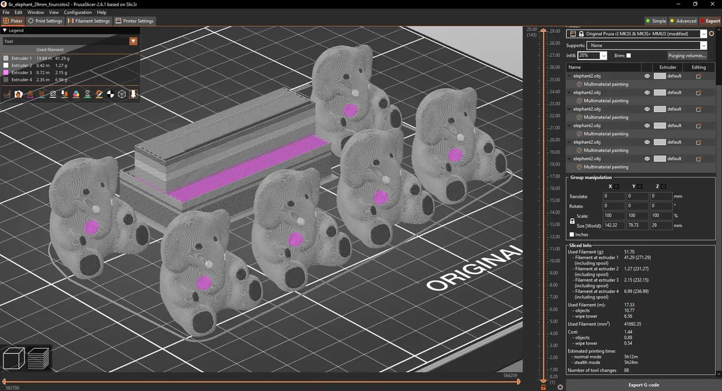This screenshot has height=391, width=722.
Task: Collapse the first elephant2.obj tree row
Action: tap(569, 76)
